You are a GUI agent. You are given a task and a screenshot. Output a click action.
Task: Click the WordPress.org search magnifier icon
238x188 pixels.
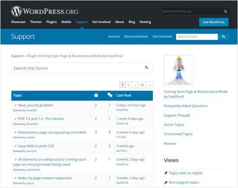225,11
